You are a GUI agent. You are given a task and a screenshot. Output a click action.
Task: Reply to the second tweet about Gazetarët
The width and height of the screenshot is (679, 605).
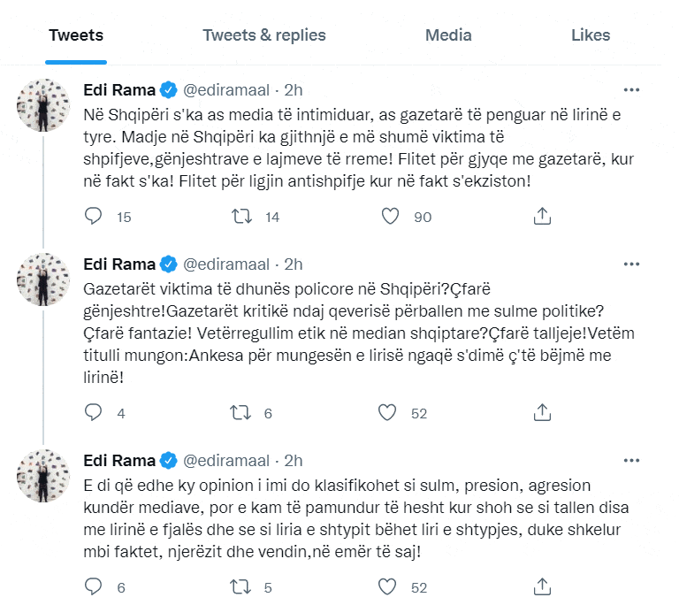[94, 412]
